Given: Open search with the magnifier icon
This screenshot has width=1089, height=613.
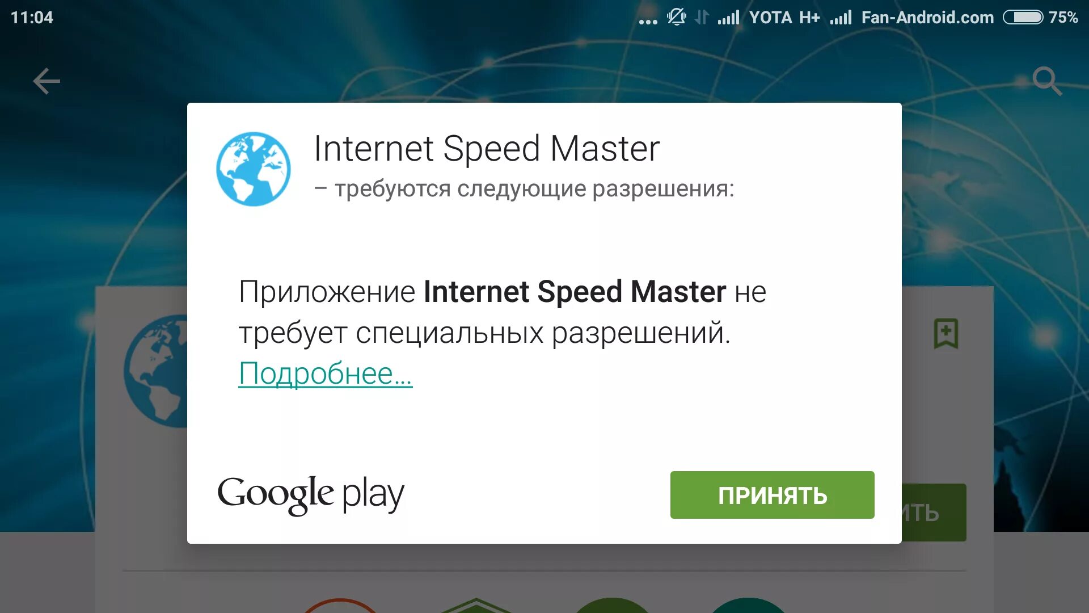Looking at the screenshot, I should click(x=1047, y=81).
